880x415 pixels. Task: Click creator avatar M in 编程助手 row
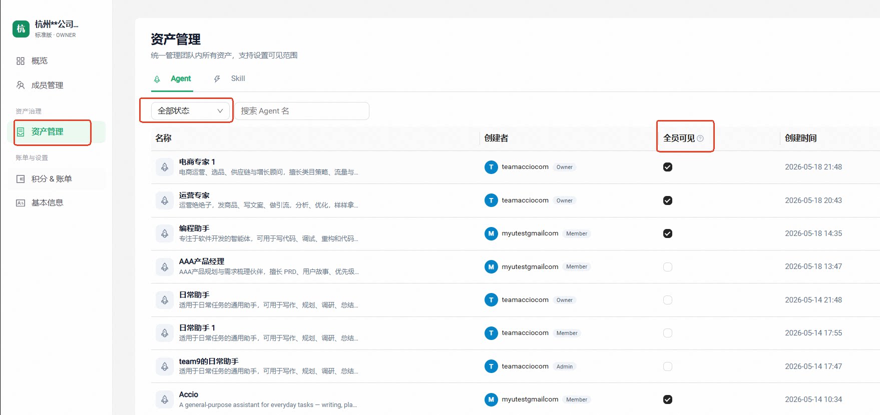491,233
